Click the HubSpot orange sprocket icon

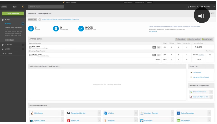pyautogui.click(x=105, y=121)
